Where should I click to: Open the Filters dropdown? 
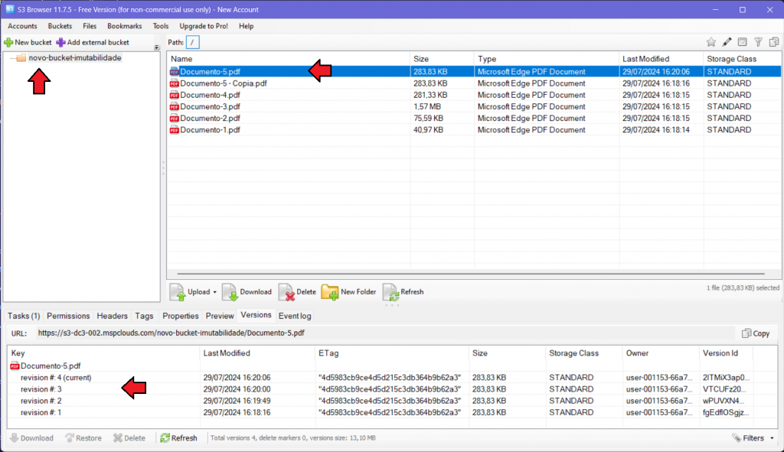click(753, 438)
